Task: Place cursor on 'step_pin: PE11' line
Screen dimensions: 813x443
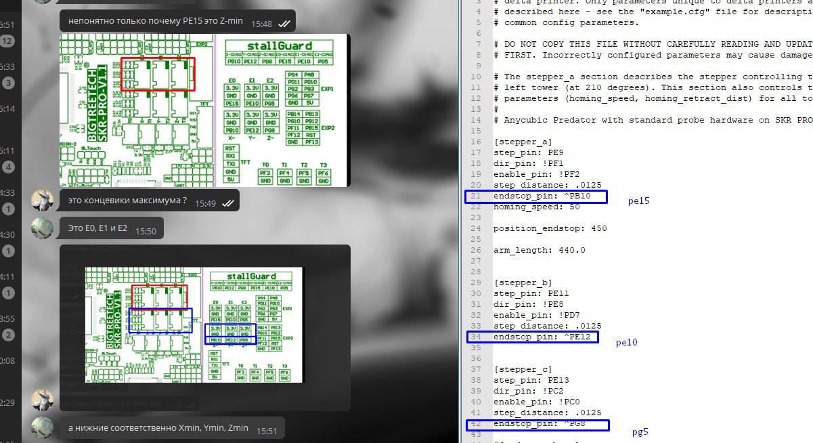Action: coord(531,293)
